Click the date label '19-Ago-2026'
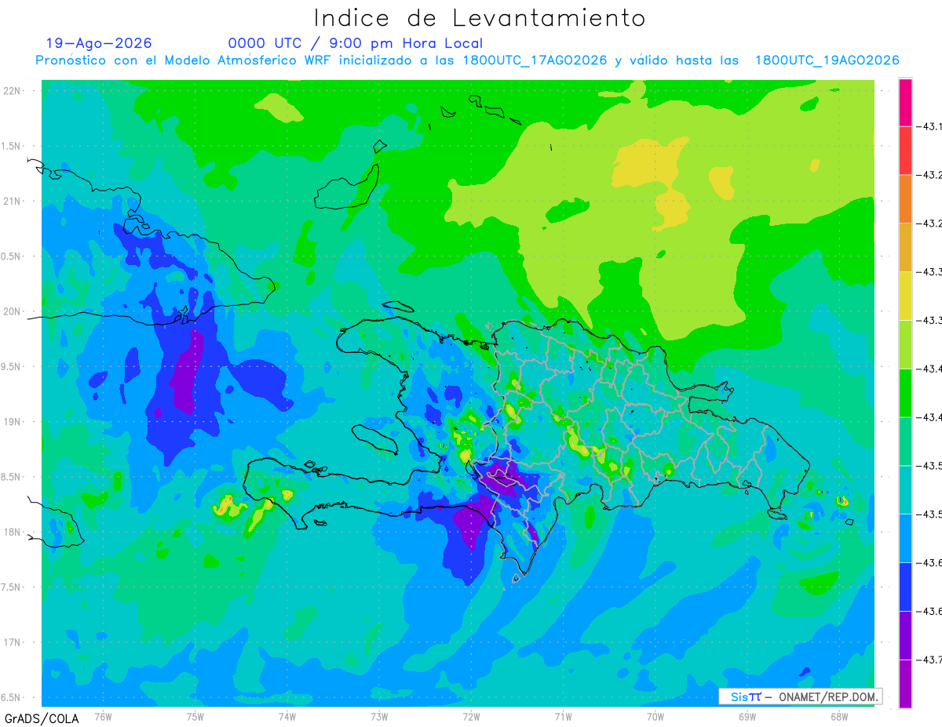 (99, 43)
